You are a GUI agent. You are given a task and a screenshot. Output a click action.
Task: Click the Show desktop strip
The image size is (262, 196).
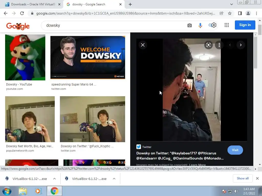[260, 191]
